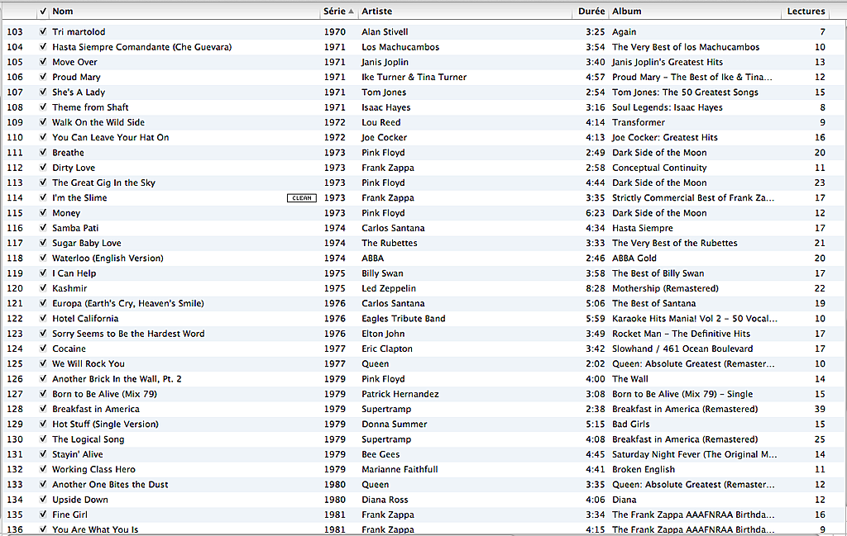
Task: Sort by the Nom column header
Action: [63, 12]
